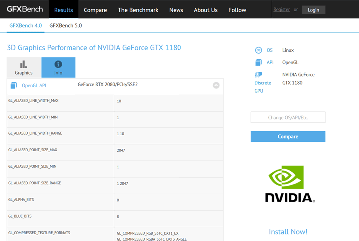Click GL_ALIASED_POINT_SIZE_MAX row label
The width and height of the screenshot is (359, 241).
click(33, 150)
